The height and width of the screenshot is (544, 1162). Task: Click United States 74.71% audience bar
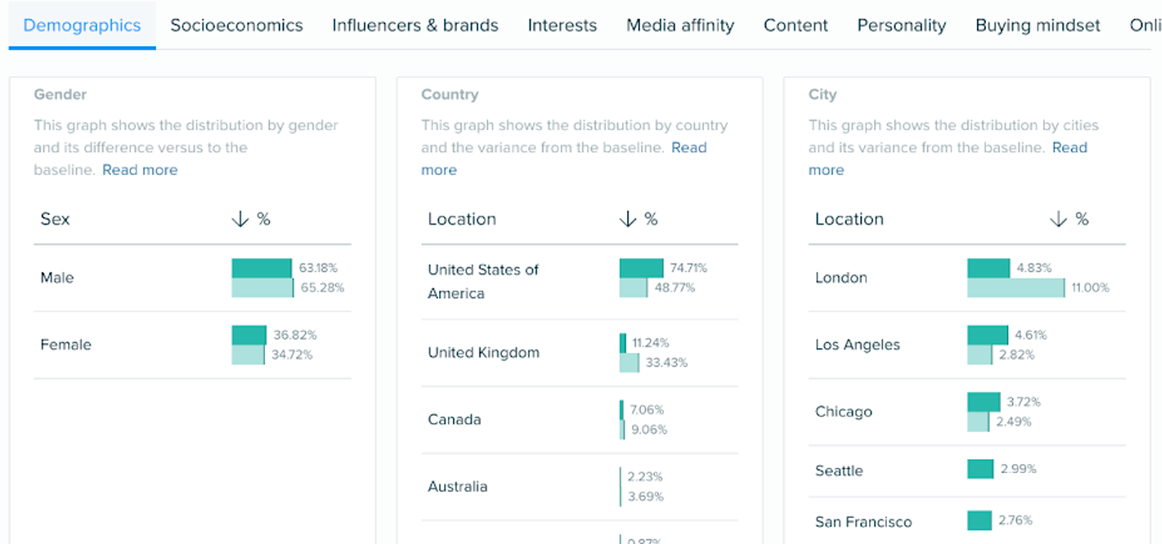[x=641, y=268]
